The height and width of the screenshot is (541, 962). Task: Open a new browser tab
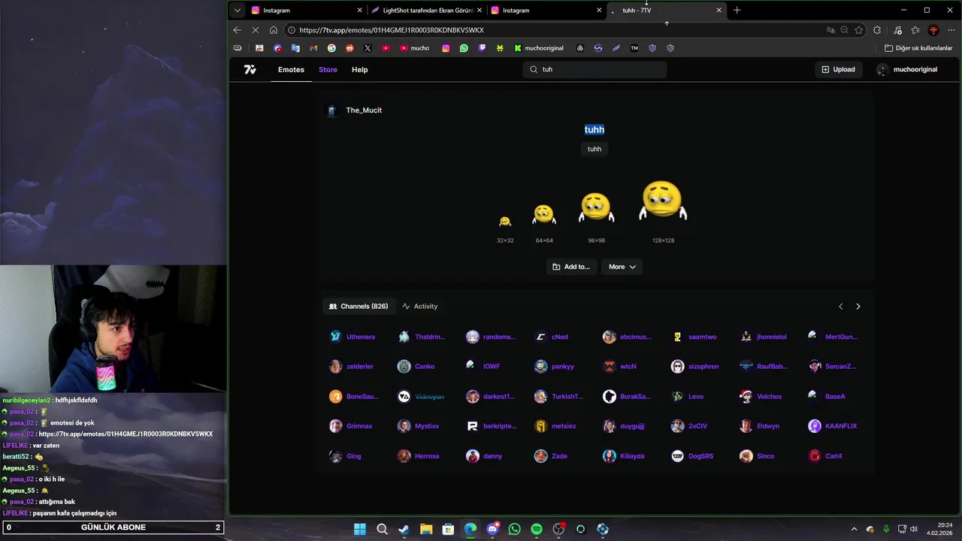click(x=737, y=11)
